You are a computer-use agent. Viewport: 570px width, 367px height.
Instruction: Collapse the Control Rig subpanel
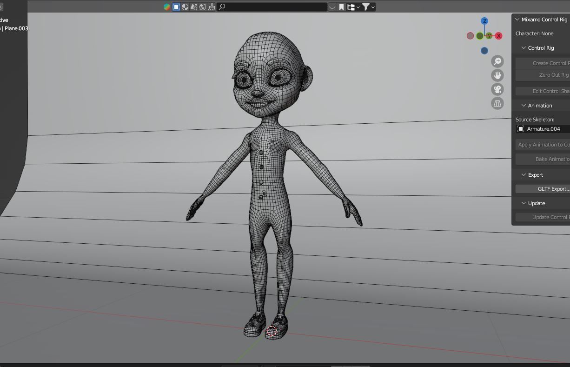point(524,48)
